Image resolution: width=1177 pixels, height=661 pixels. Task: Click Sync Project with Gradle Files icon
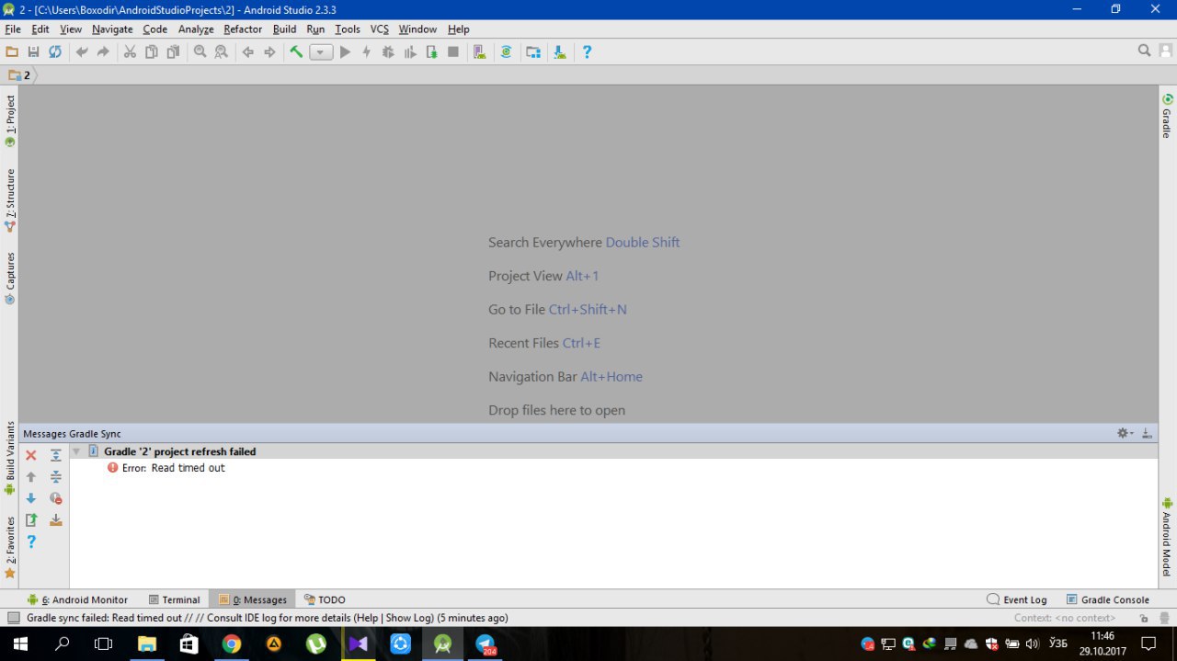click(506, 52)
